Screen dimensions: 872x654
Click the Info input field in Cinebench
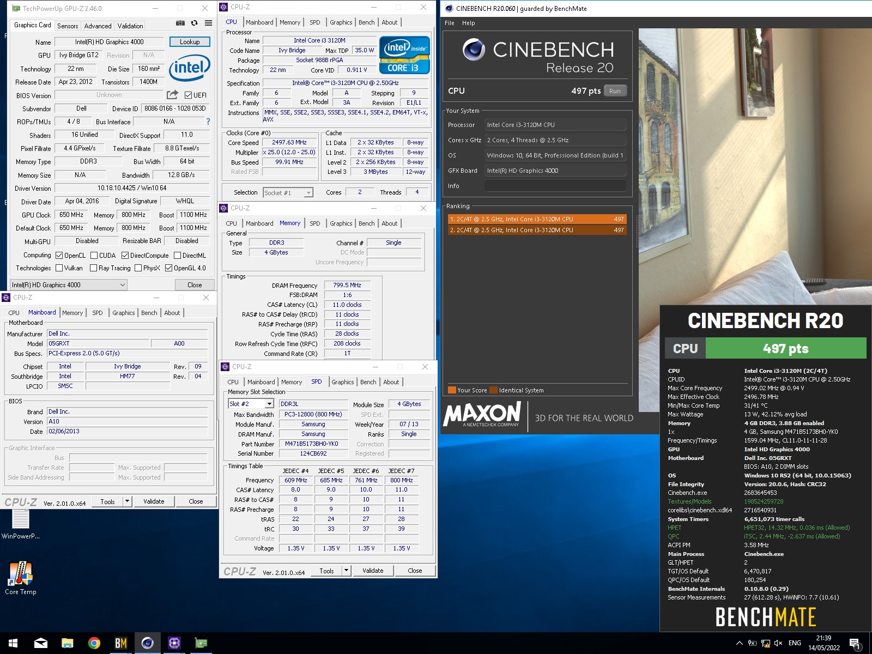pos(555,186)
